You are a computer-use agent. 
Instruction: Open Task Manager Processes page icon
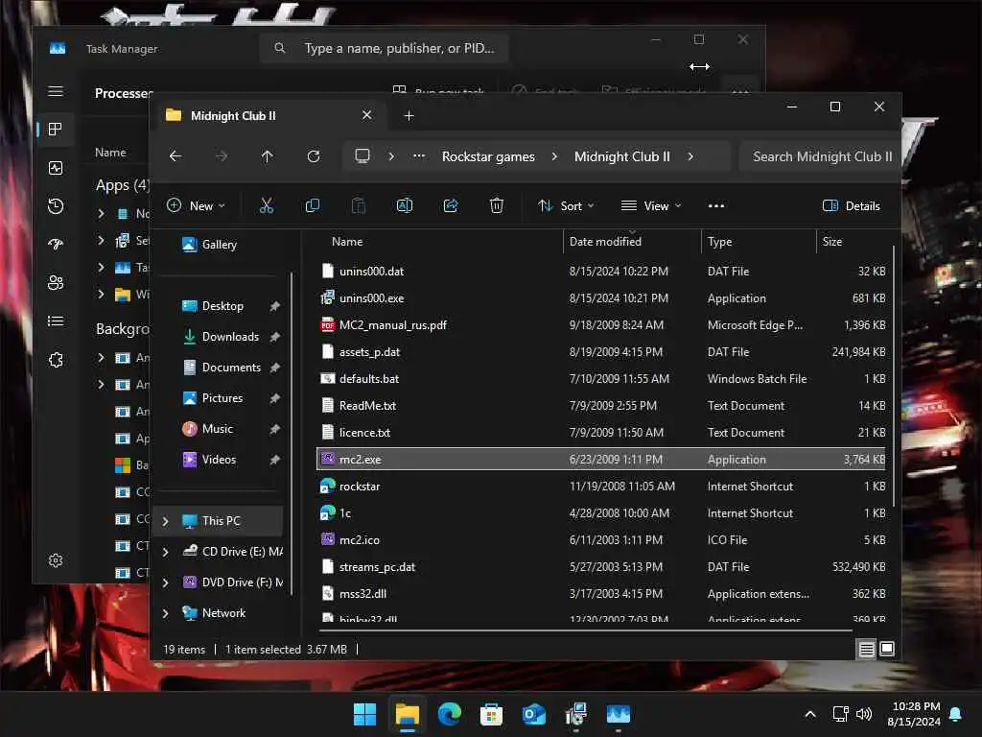pos(56,130)
